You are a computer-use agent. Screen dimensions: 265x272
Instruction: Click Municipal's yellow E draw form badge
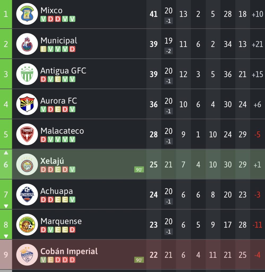click(44, 49)
